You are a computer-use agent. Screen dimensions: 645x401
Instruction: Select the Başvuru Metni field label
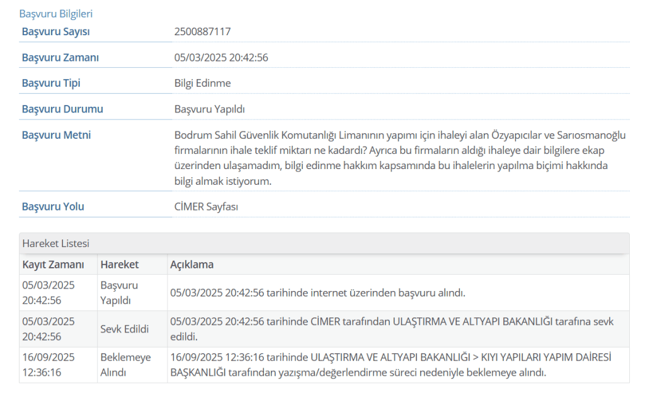click(x=56, y=135)
